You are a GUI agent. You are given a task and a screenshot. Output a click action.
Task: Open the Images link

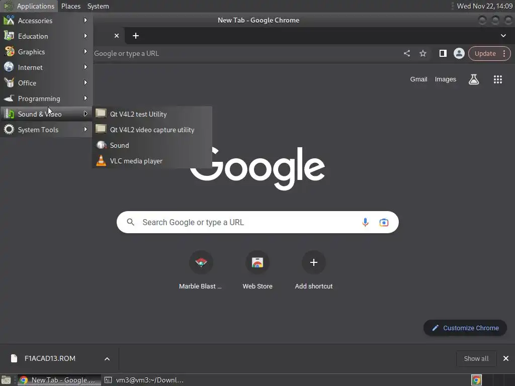(x=446, y=79)
